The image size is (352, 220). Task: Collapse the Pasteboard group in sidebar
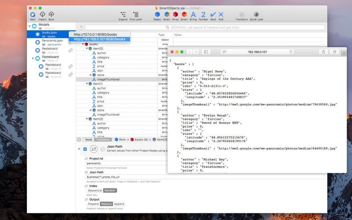[33, 59]
